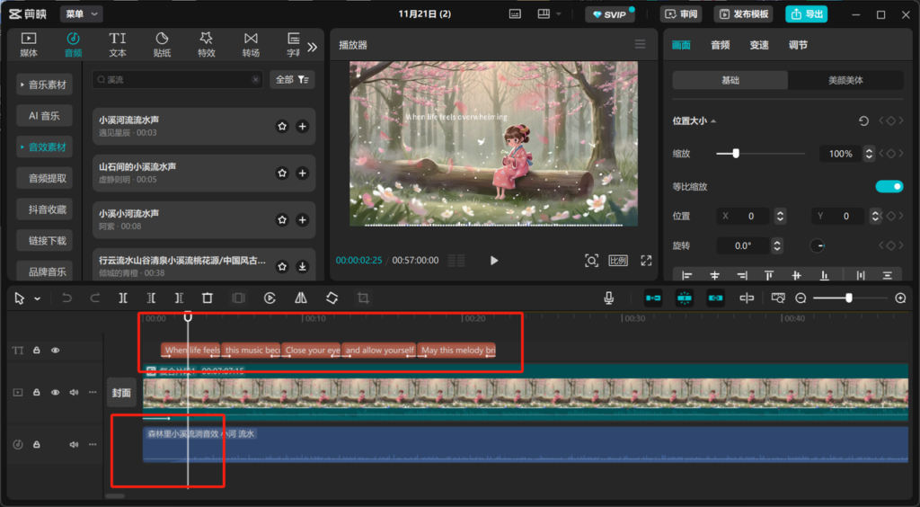Click the 封面 cover button
Image resolution: width=920 pixels, height=507 pixels.
pyautogui.click(x=121, y=393)
